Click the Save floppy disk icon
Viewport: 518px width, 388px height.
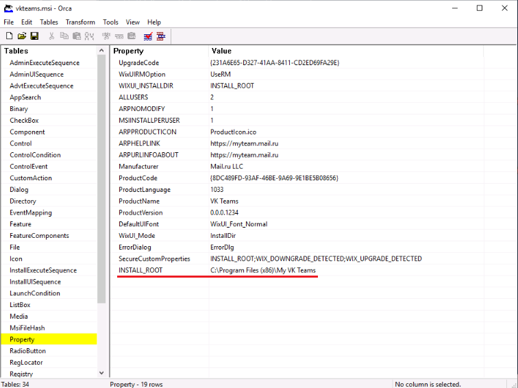click(x=34, y=36)
